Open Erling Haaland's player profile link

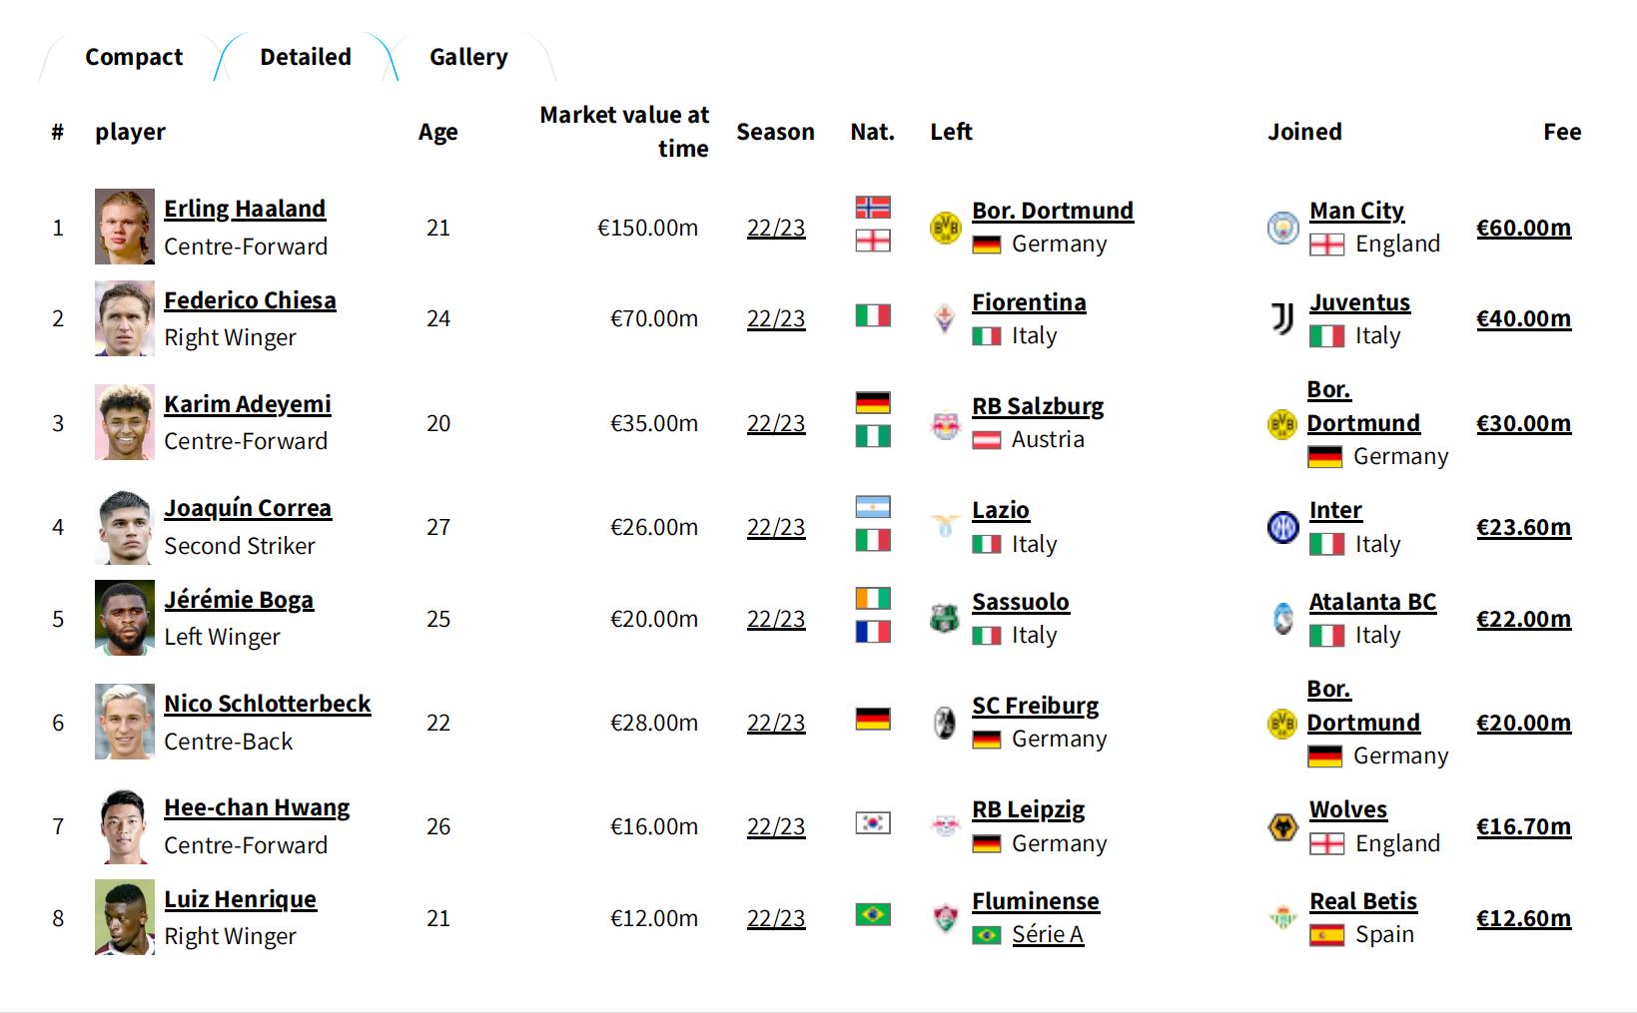245,209
